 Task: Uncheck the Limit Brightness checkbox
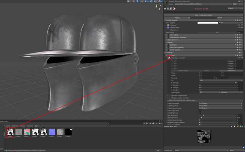(x=200, y=113)
